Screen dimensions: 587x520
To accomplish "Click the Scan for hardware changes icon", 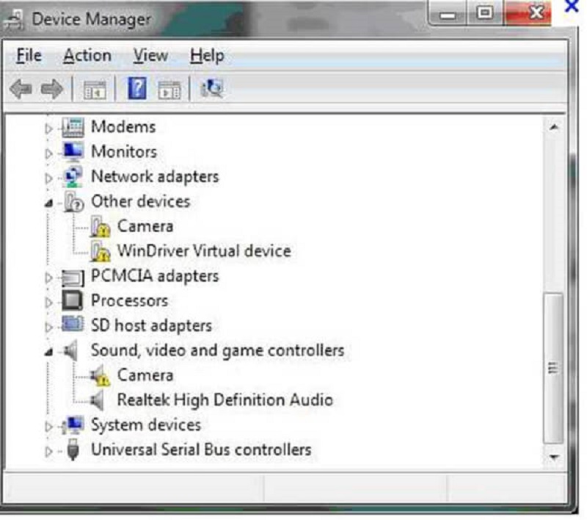I will (212, 90).
